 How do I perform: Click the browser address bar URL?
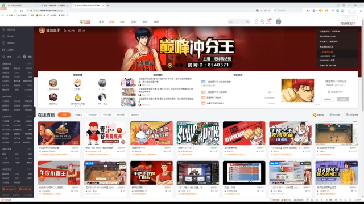pos(48,11)
